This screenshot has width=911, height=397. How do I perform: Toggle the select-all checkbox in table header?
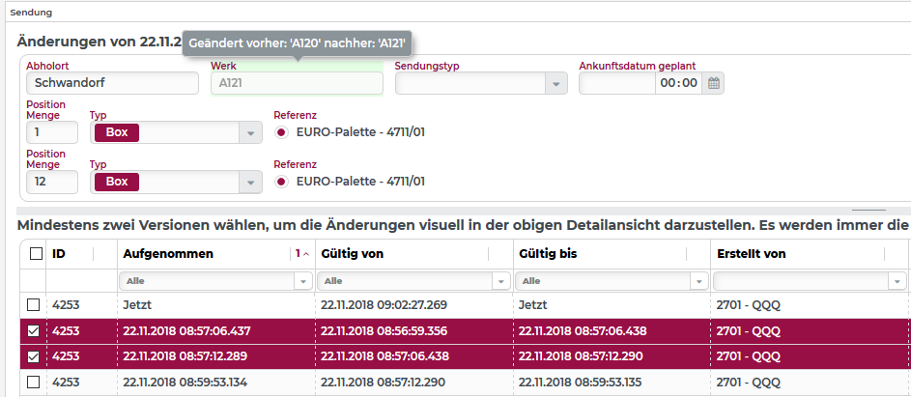pyautogui.click(x=36, y=254)
